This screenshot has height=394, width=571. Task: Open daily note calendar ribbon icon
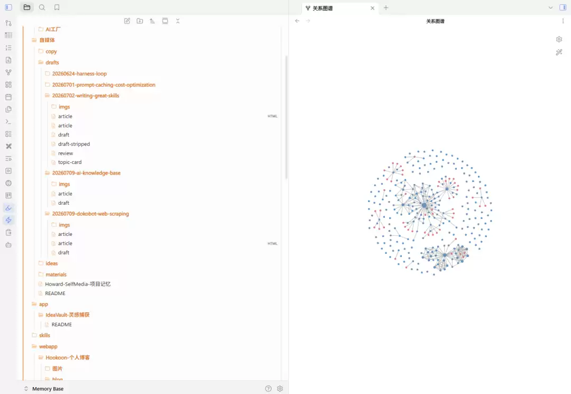[x=8, y=97]
